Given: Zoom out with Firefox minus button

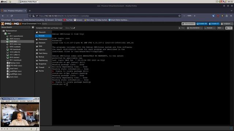Looking at the screenshot, I should (x=184, y=16).
